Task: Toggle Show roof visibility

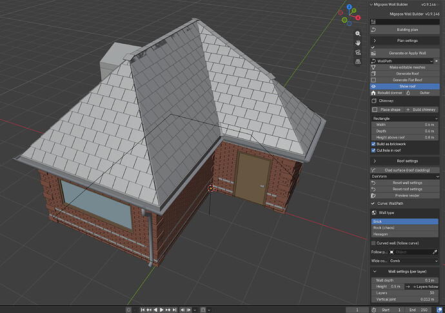Action: [405, 86]
